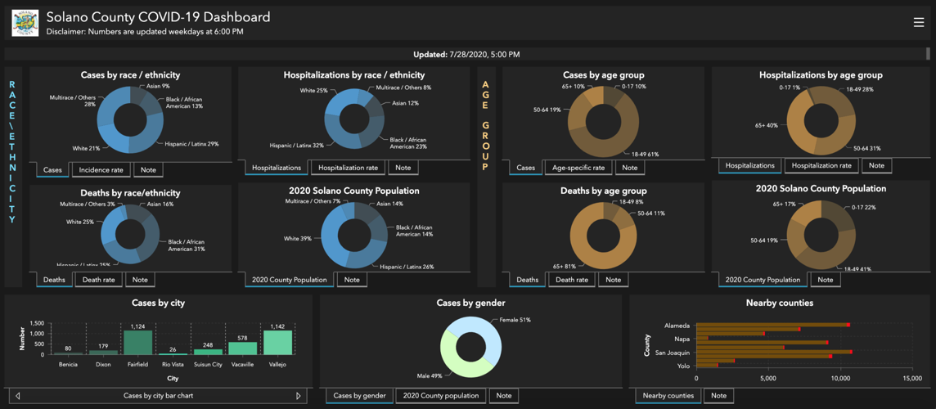Select the Age-specific rate tab
The height and width of the screenshot is (409, 936).
(x=578, y=168)
